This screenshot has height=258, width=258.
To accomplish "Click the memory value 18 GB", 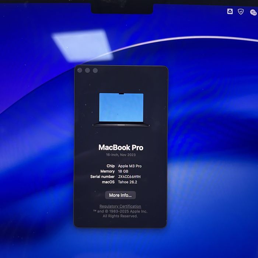I will click(x=123, y=171).
